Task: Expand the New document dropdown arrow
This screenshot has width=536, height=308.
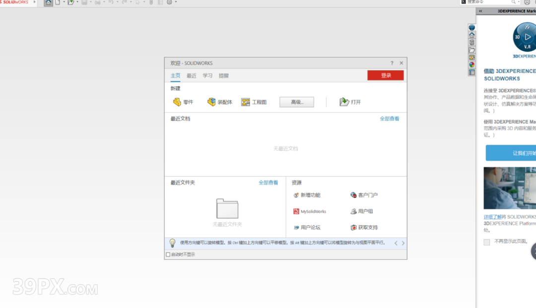Action: coord(64,2)
